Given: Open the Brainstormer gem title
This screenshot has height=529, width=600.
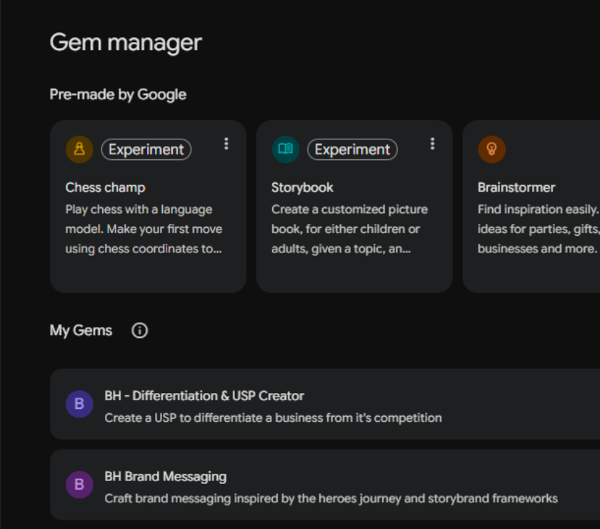Looking at the screenshot, I should 516,187.
